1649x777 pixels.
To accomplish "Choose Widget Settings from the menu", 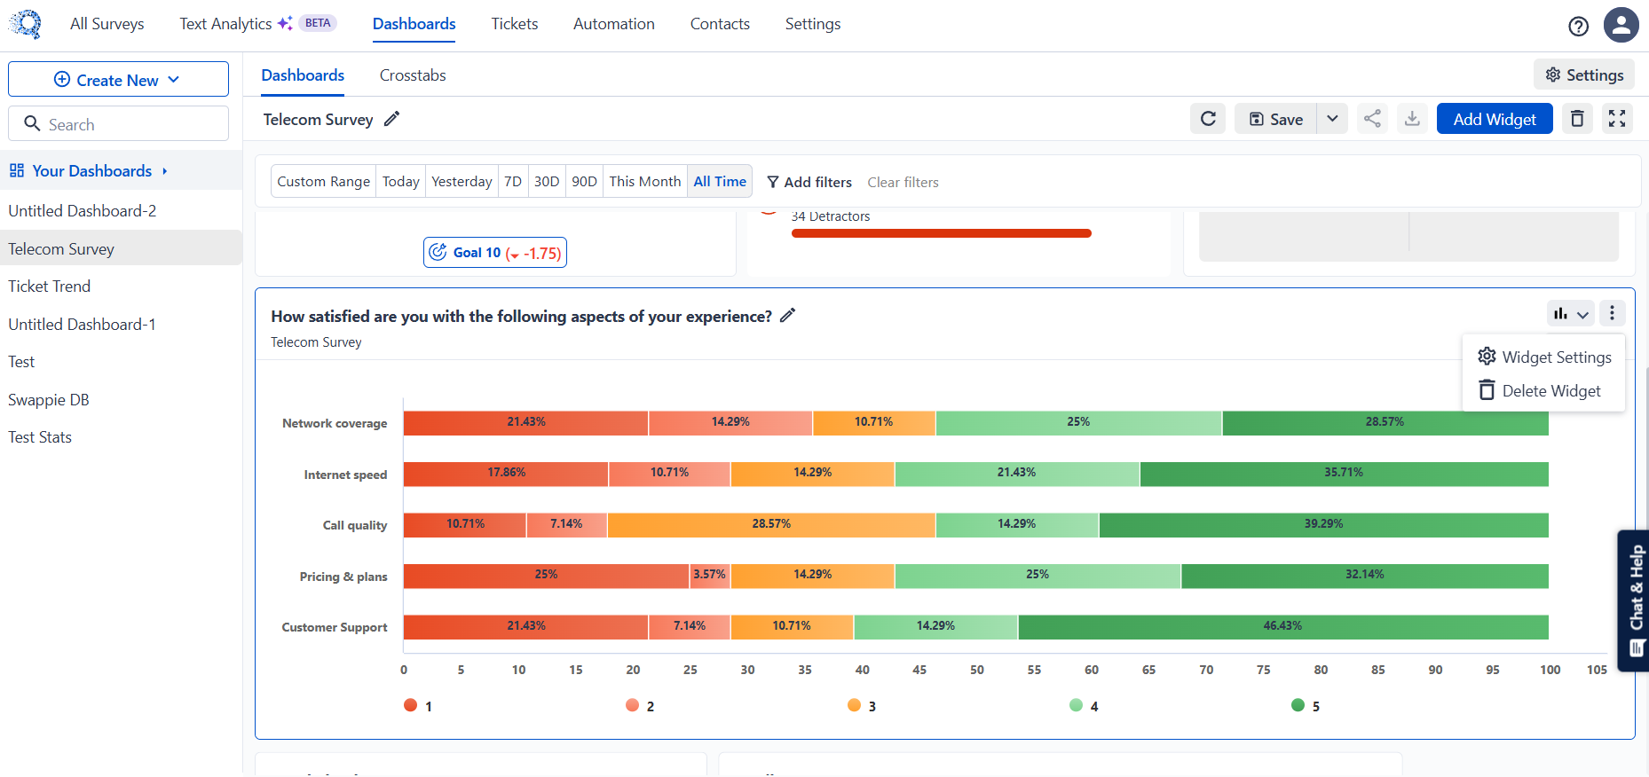I will tap(1544, 357).
